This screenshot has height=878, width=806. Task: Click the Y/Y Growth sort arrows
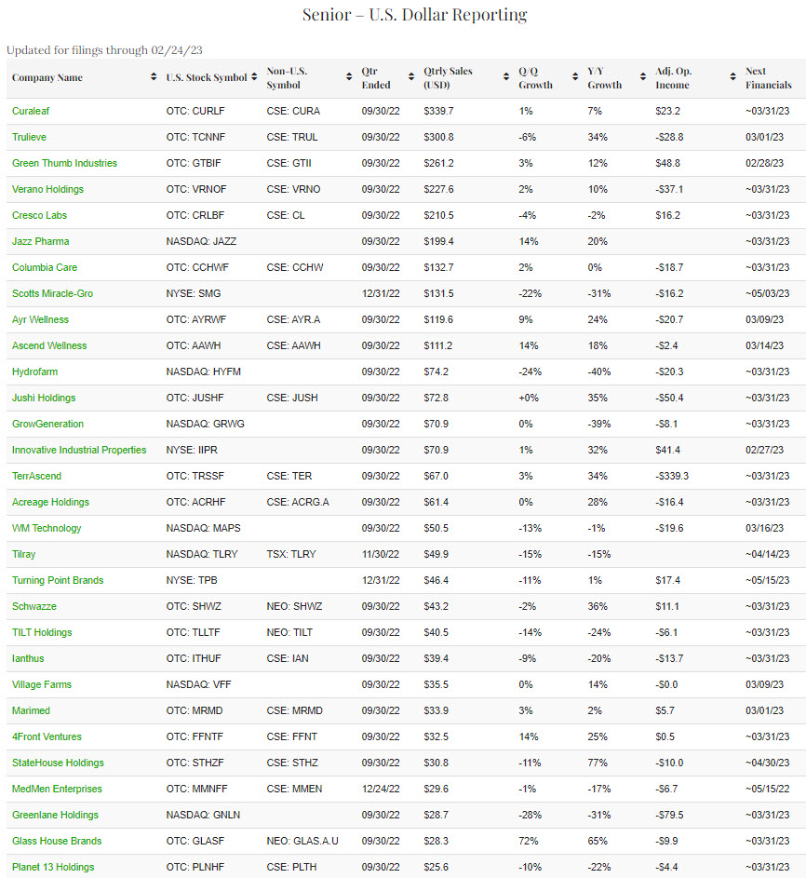(x=643, y=78)
